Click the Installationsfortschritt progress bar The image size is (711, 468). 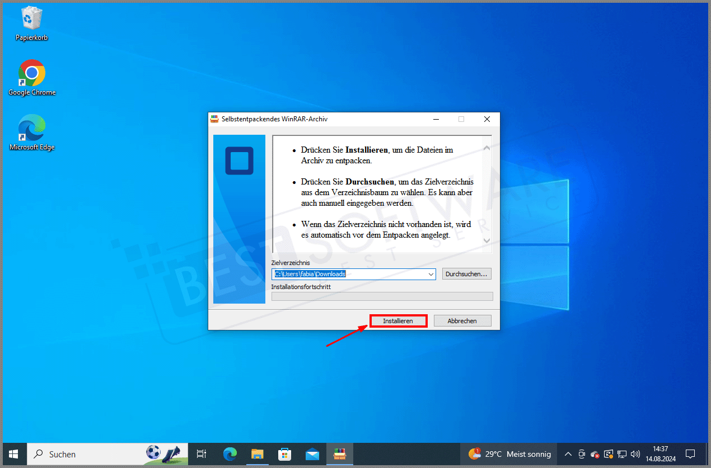point(382,296)
